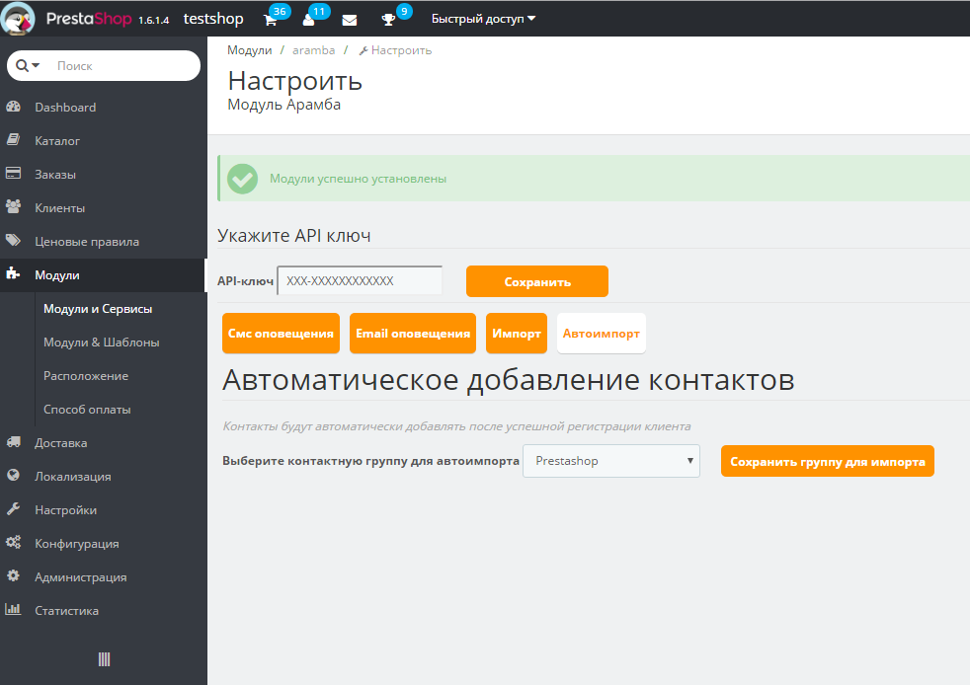Viewport: 970px width, 685px height.
Task: Click the Локализация globe icon
Action: [14, 475]
